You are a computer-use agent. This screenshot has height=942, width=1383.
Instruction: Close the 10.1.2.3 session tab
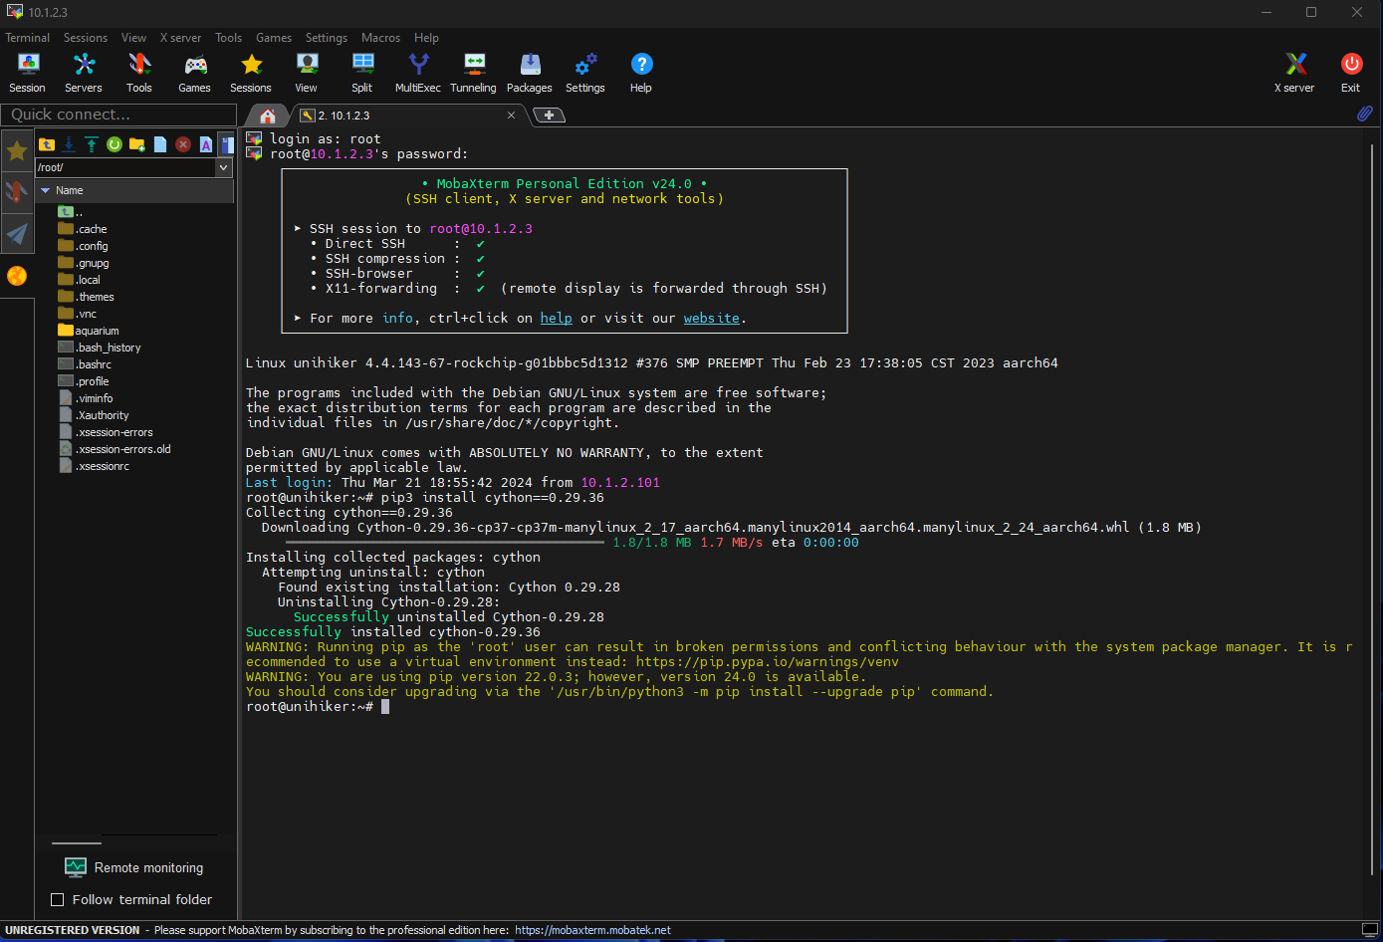512,116
